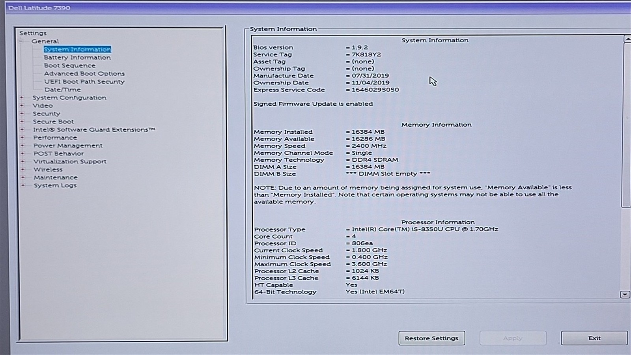
Task: Click Memory Speed value 2400 MHz
Action: point(369,146)
